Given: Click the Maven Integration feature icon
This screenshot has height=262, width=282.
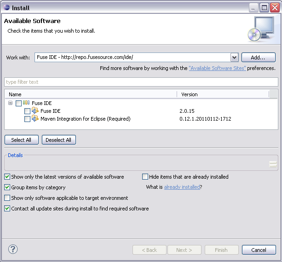Looking at the screenshot, I should 35,119.
